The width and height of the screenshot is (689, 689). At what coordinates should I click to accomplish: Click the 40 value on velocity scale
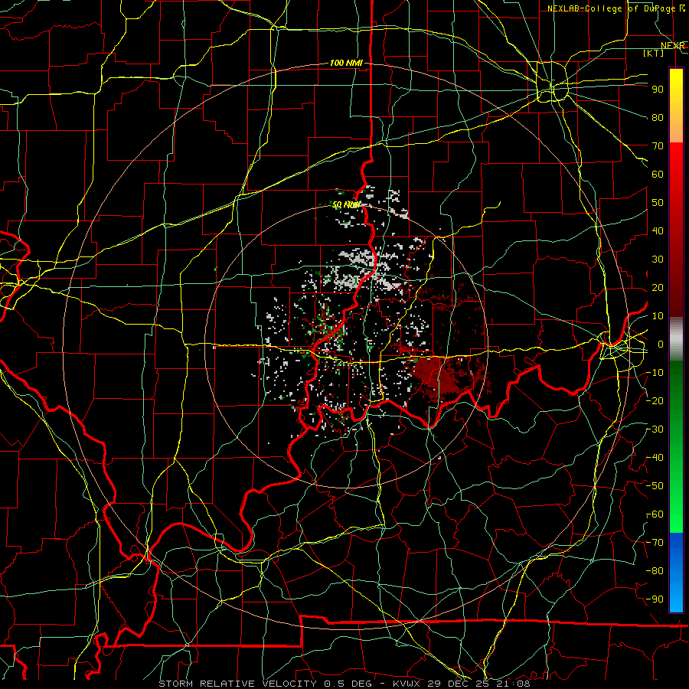[x=658, y=231]
